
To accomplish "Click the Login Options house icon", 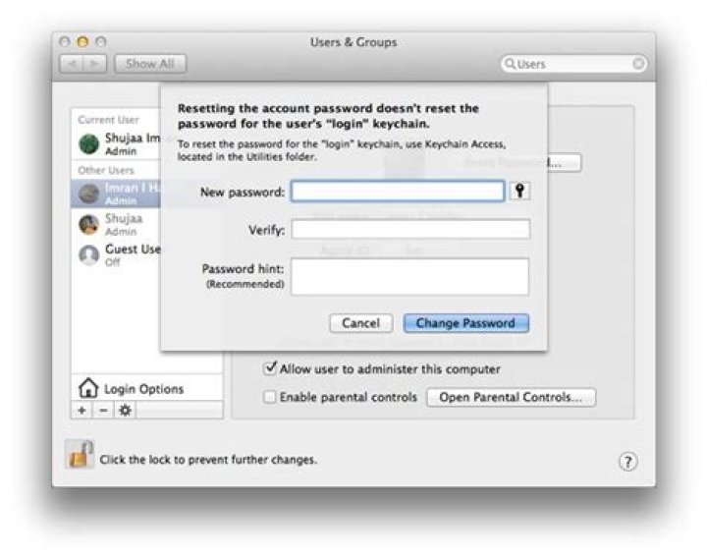I will coord(88,388).
